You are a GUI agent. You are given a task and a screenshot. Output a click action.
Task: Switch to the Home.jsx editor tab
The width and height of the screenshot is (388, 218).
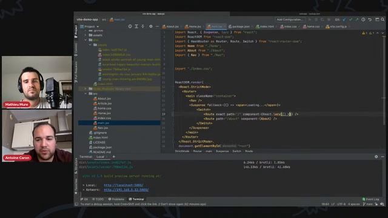(193, 27)
